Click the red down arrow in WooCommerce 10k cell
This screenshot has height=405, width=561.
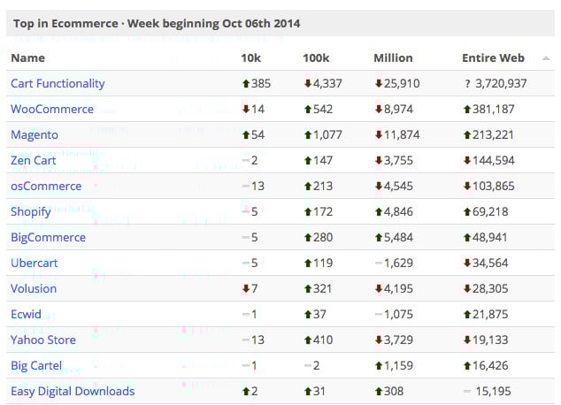pyautogui.click(x=246, y=109)
